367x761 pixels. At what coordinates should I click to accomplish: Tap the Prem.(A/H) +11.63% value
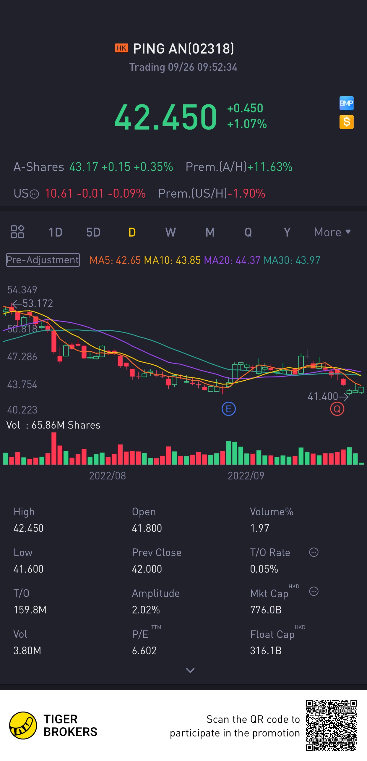239,167
